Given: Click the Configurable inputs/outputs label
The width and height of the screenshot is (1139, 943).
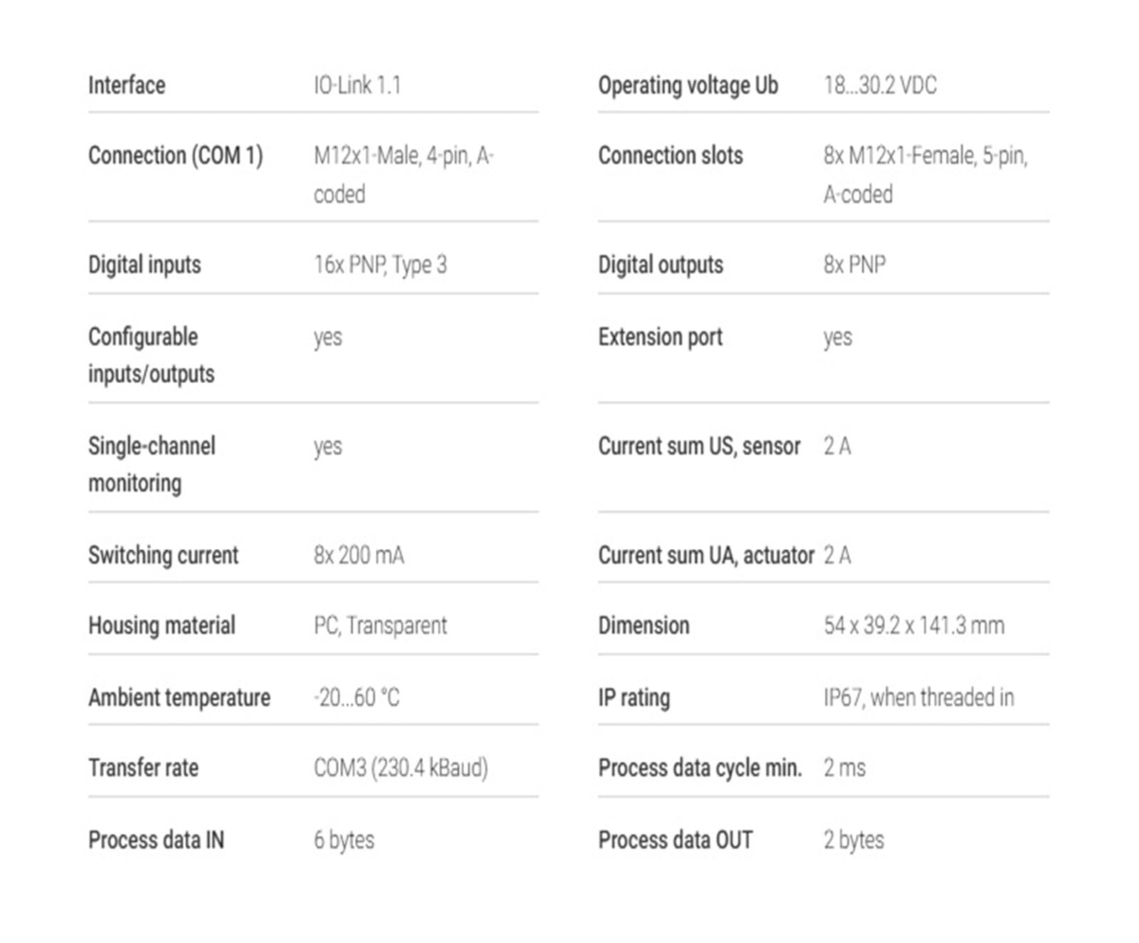Looking at the screenshot, I should point(151,355).
